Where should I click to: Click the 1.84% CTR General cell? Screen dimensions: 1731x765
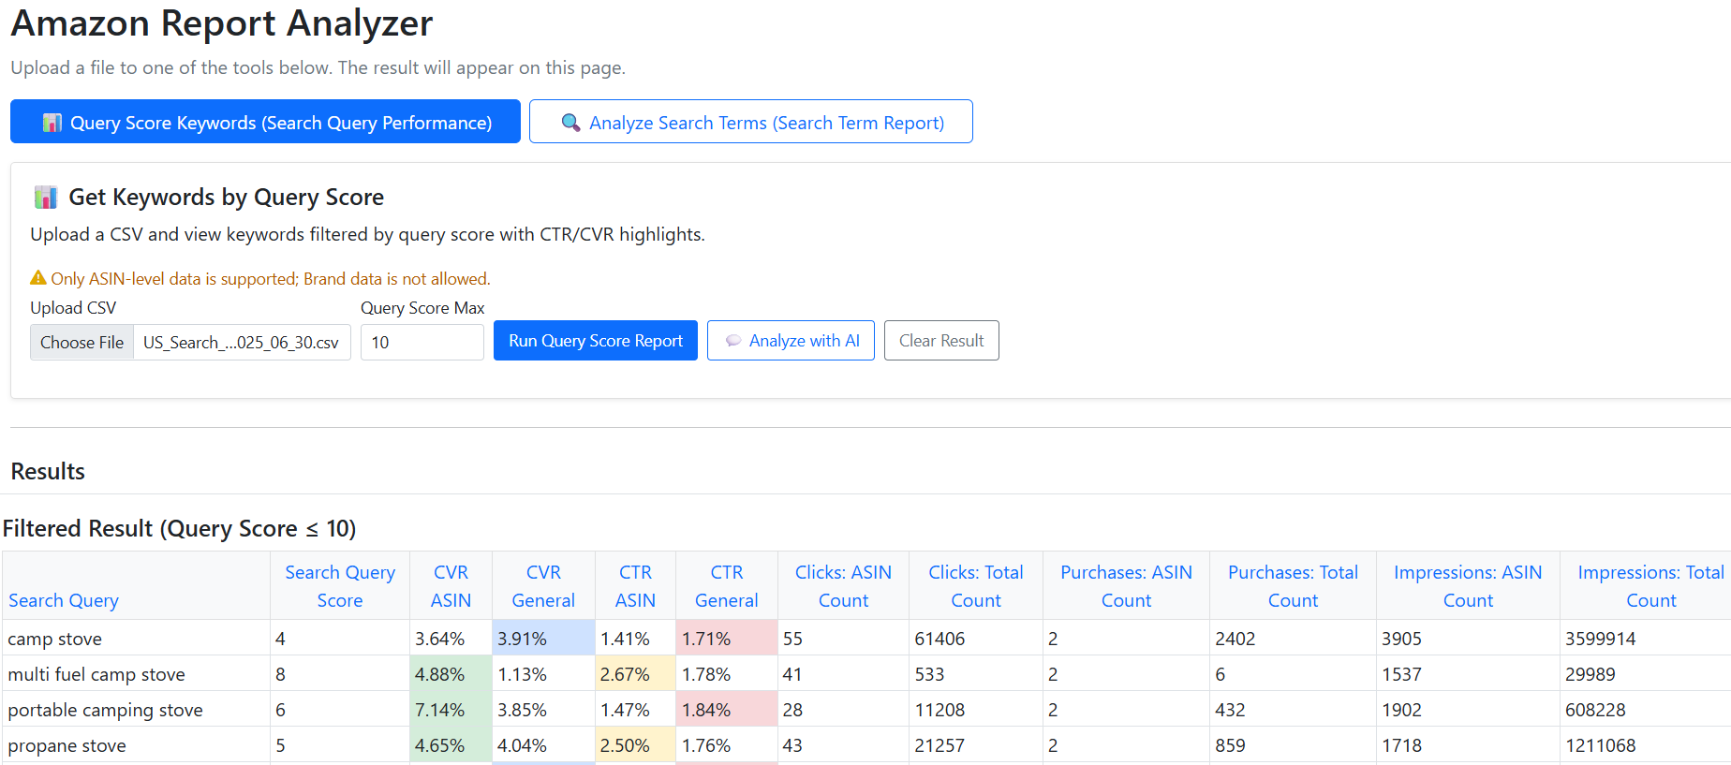coord(727,710)
